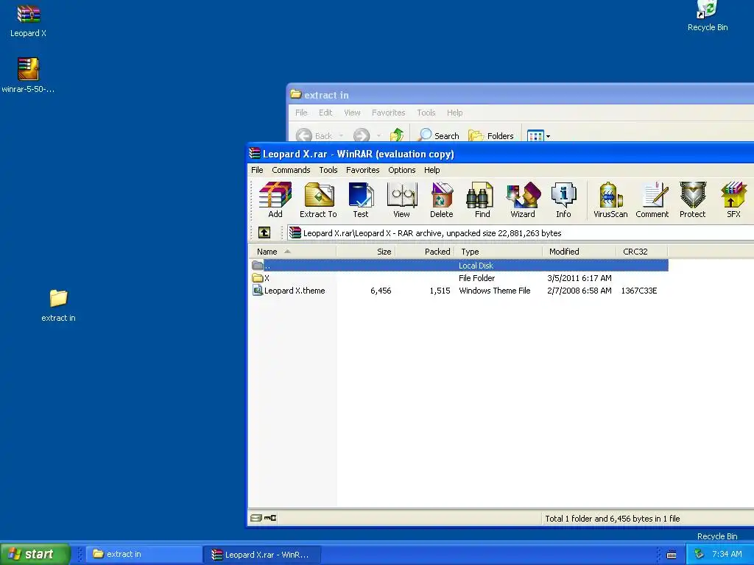754x565 pixels.
Task: Click Up folder icon in extract in window
Action: pyautogui.click(x=397, y=135)
